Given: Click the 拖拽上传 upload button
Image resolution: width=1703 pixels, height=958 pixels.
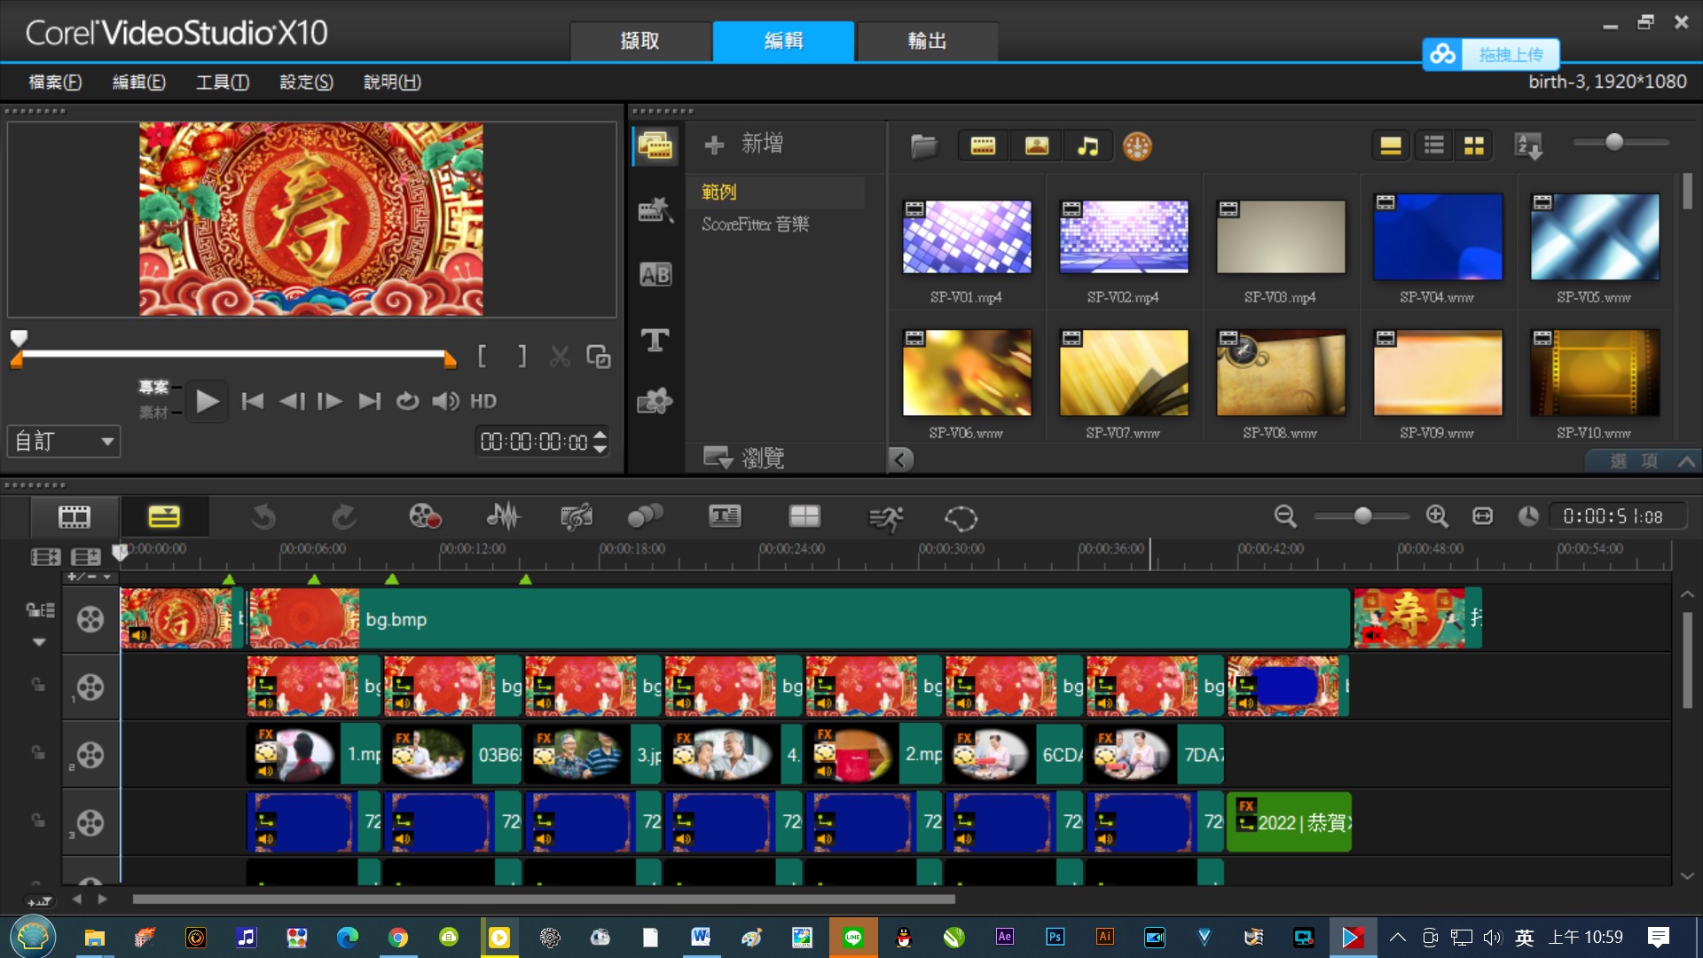Looking at the screenshot, I should pos(1491,54).
